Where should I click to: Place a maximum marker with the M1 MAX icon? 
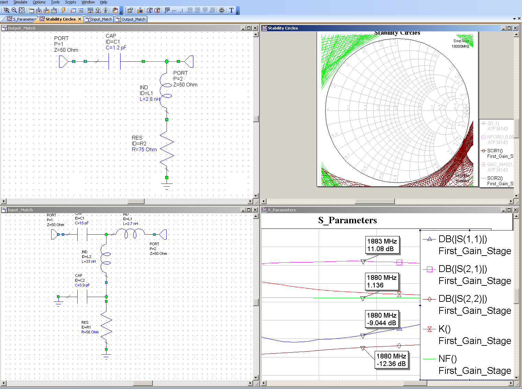[x=189, y=10]
